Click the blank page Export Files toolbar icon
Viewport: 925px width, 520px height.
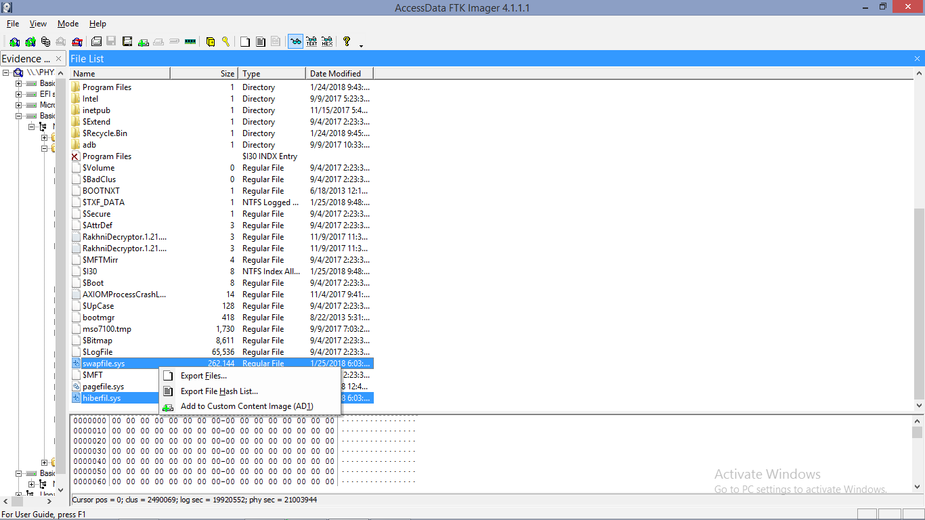(x=244, y=41)
